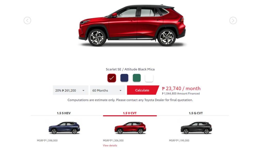Click the next car image arrow
Viewport: 264px width, 148px height.
[x=233, y=21]
